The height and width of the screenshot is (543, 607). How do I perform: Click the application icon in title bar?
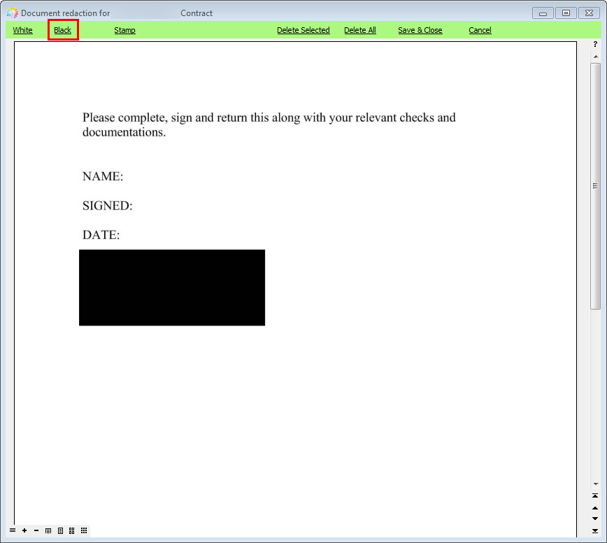click(x=13, y=13)
